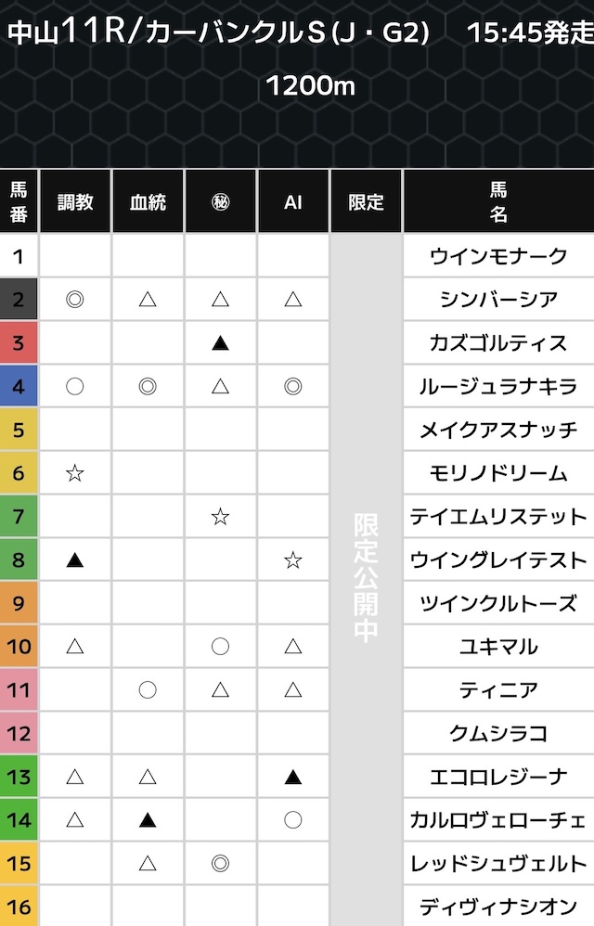Click the AI double-circle for ルージュラナキラ

coord(293,386)
